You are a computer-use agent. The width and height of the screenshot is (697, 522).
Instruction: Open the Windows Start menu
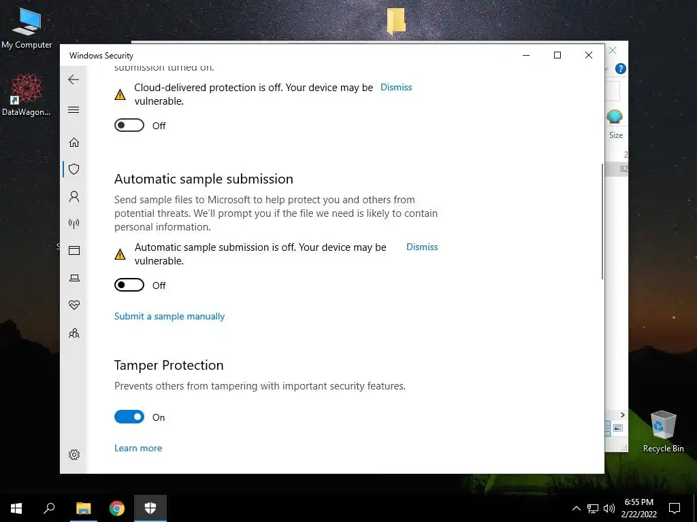(16, 508)
